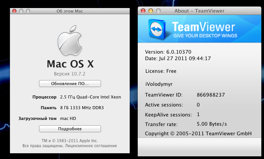Select the TeamViewer ID value 866988237
The image size is (264, 159).
tap(211, 95)
